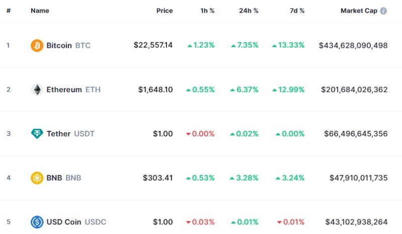Open the Tether USDT name link

70,134
